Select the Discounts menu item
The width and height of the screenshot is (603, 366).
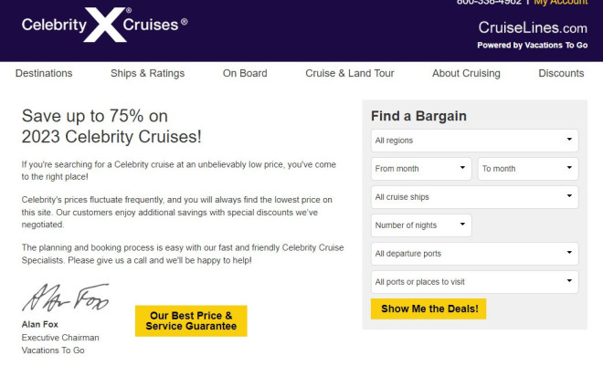pyautogui.click(x=561, y=73)
